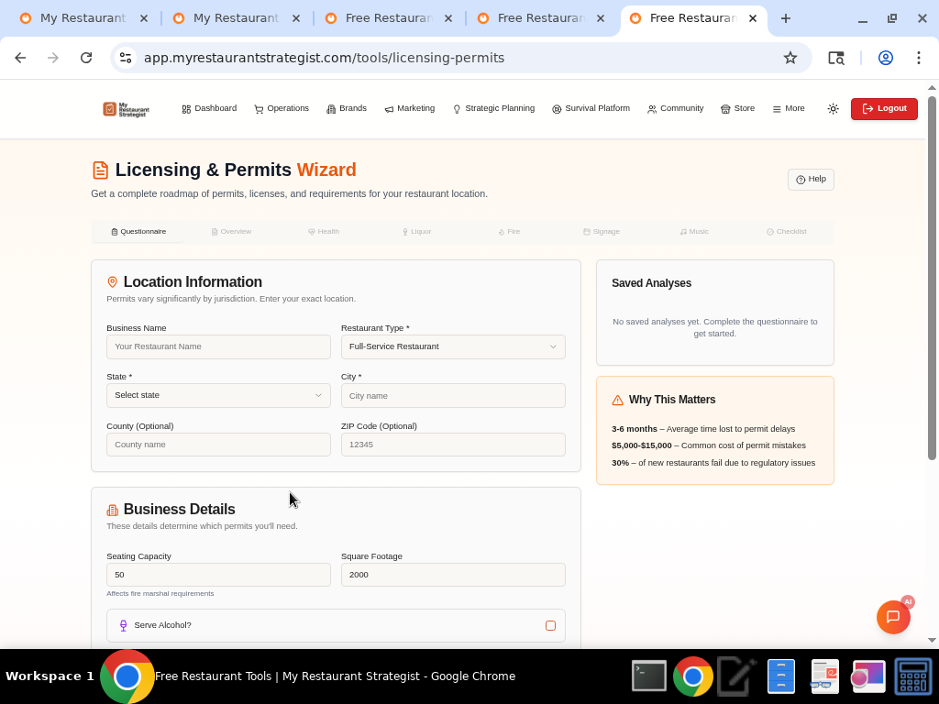Open the Brands section
The height and width of the screenshot is (704, 939).
[346, 108]
